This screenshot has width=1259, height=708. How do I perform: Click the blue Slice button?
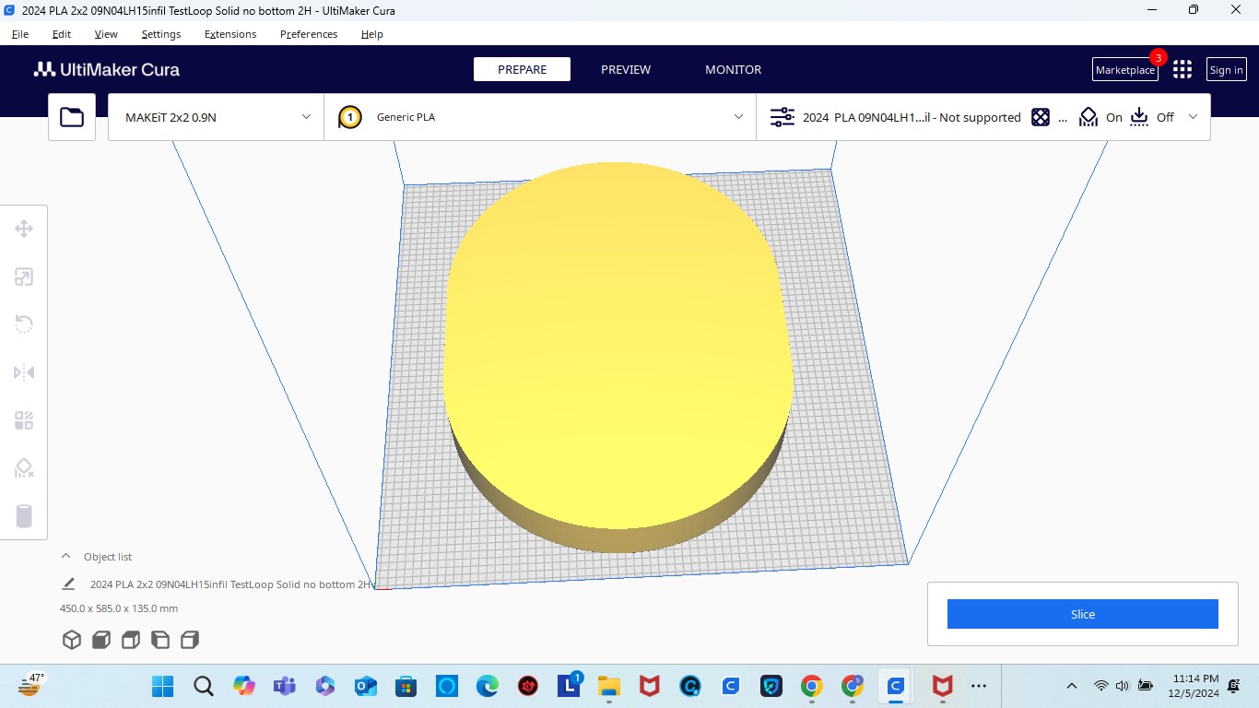(1082, 614)
